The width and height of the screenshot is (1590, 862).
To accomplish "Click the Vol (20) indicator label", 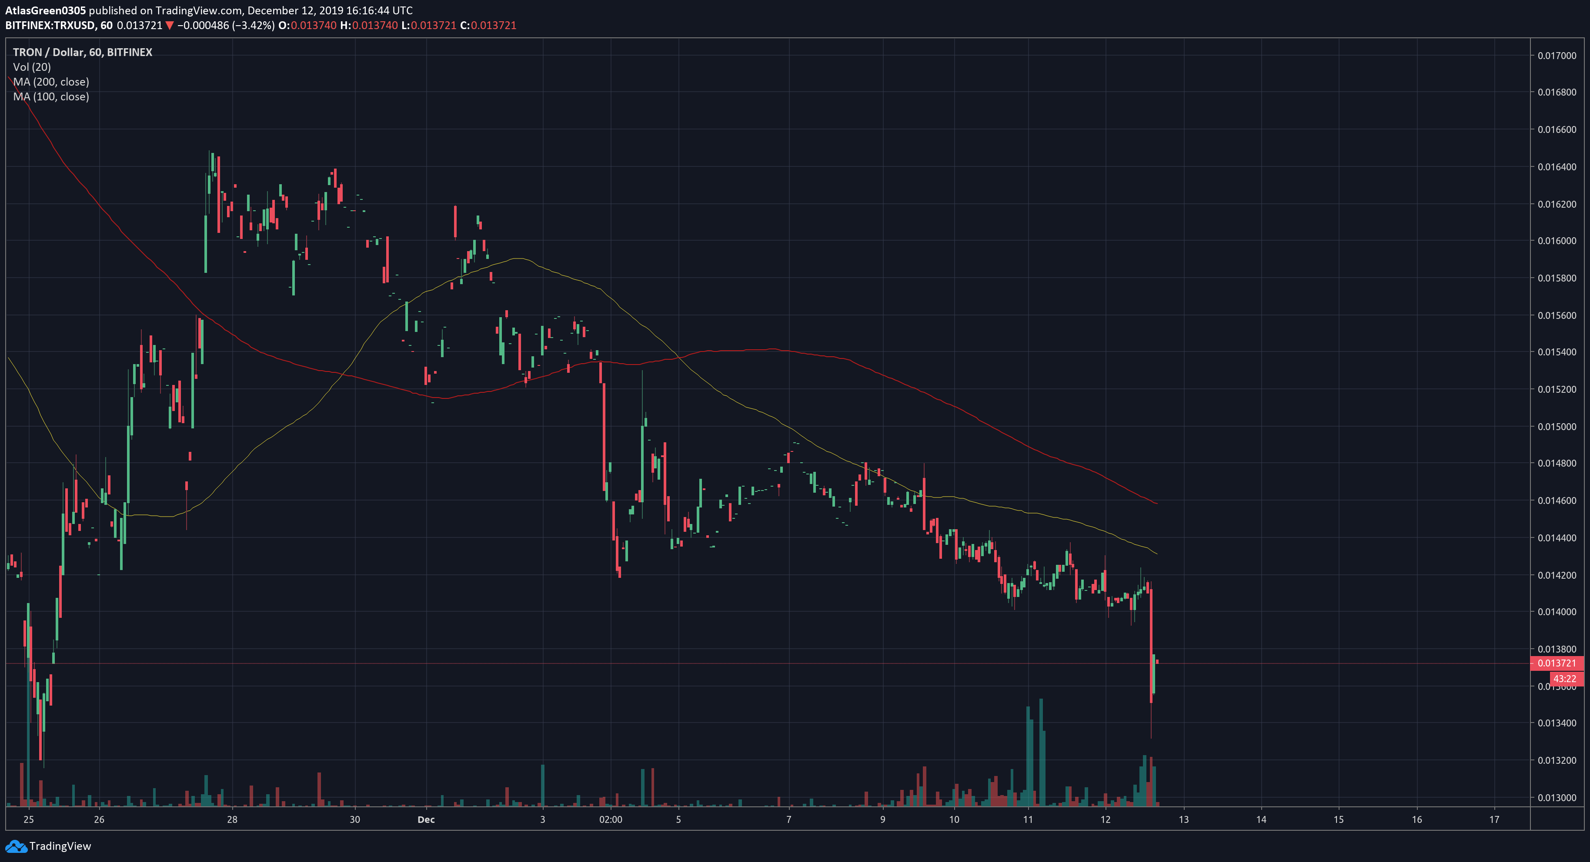I will click(x=31, y=66).
